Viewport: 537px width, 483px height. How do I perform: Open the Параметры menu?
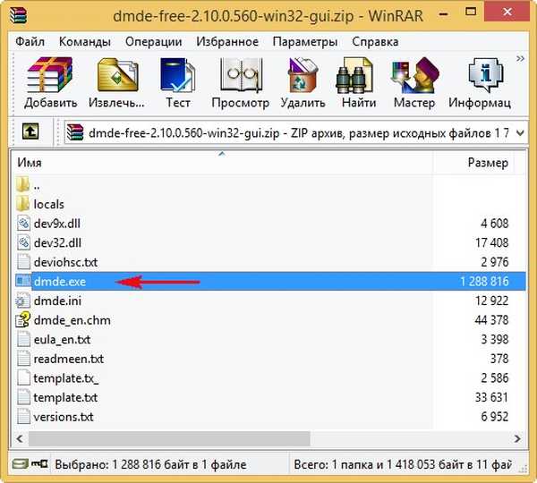pos(305,42)
